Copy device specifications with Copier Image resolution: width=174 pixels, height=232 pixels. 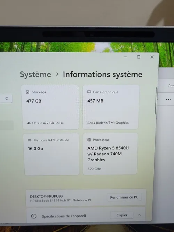pyautogui.click(x=122, y=215)
